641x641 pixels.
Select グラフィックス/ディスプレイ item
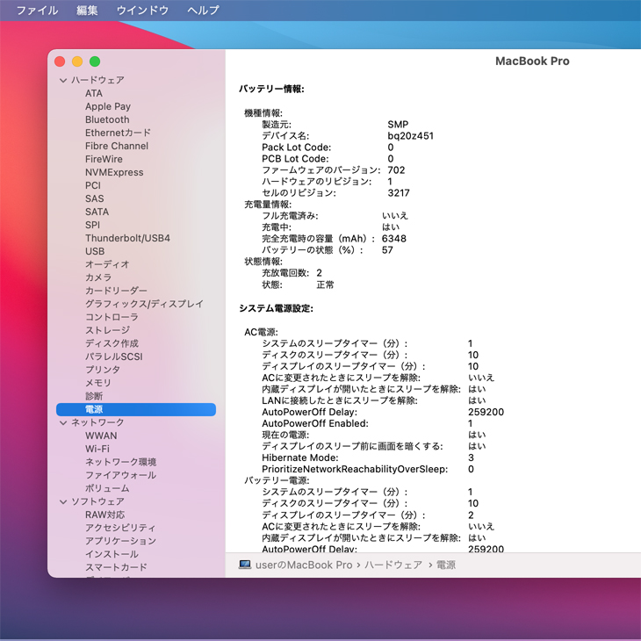144,304
